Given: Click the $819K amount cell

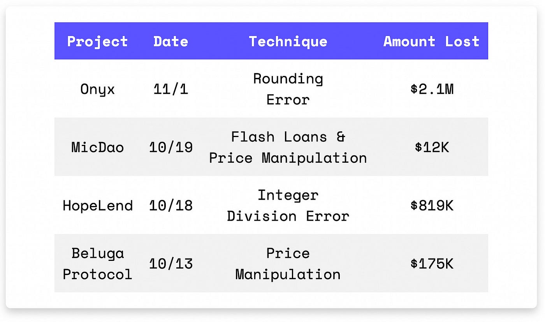Looking at the screenshot, I should coord(432,205).
